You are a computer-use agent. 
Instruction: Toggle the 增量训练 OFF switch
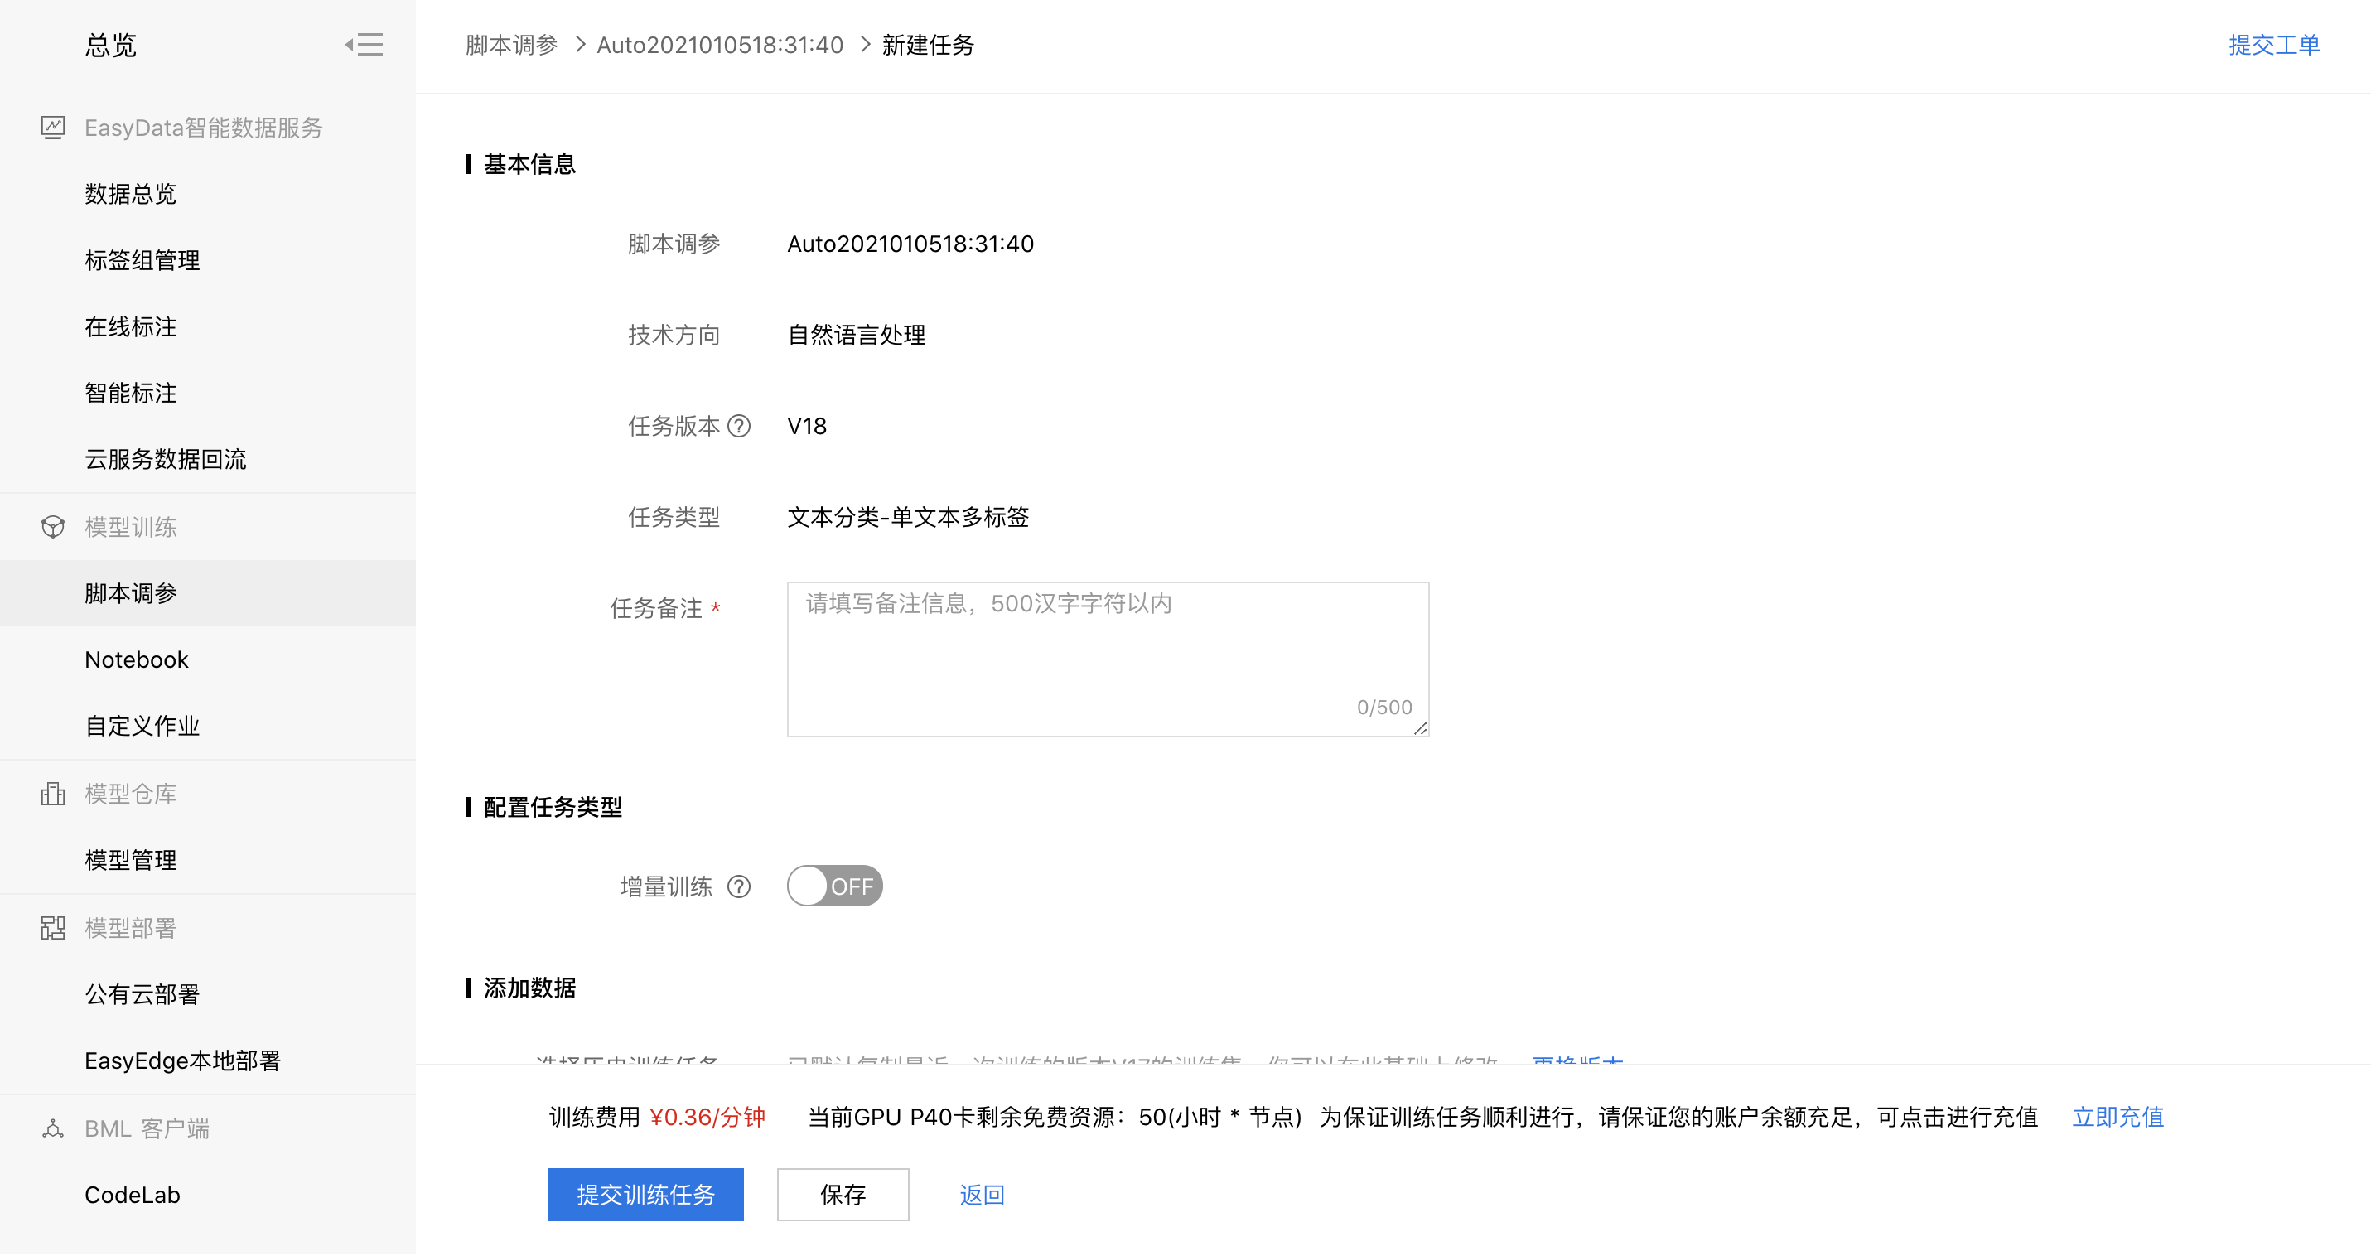click(835, 887)
